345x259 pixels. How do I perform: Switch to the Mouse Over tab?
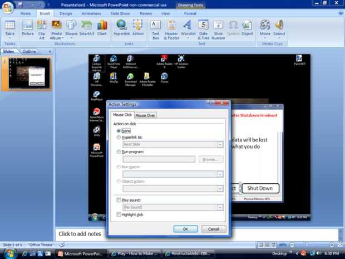pos(145,115)
